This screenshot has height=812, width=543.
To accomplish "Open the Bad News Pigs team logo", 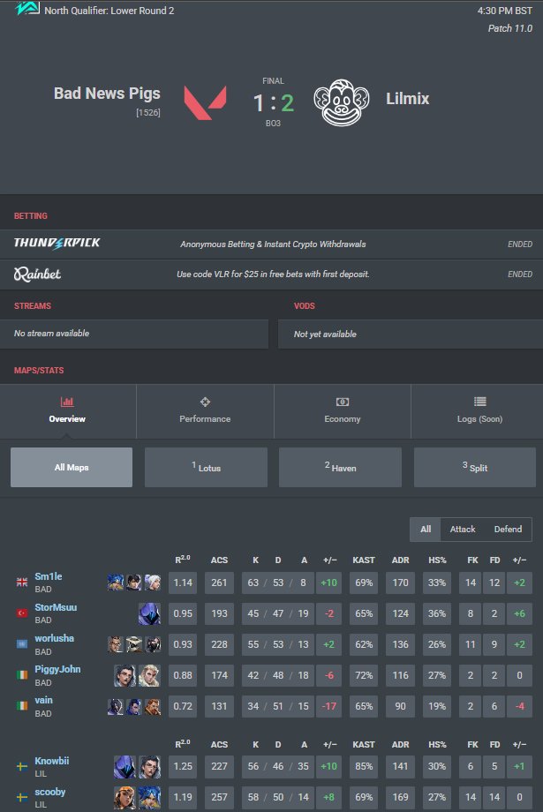I will [205, 102].
